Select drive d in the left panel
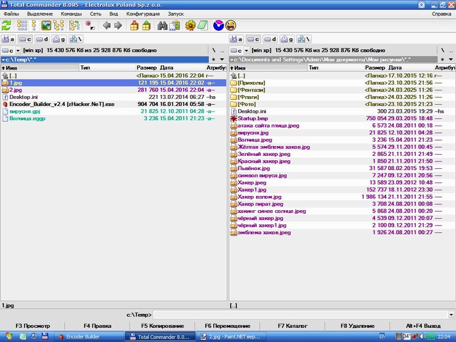456x342 pixels. tap(42, 39)
